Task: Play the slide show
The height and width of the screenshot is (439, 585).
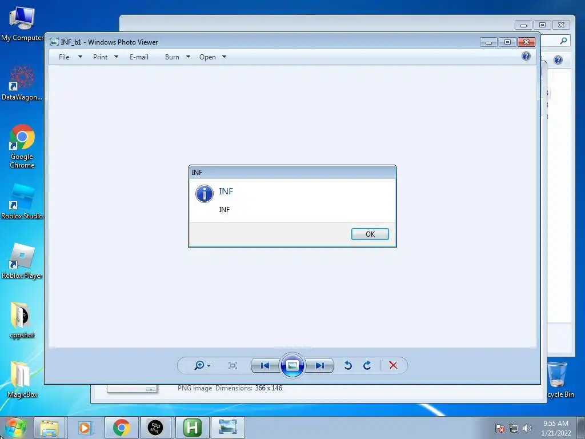Action: (x=292, y=365)
